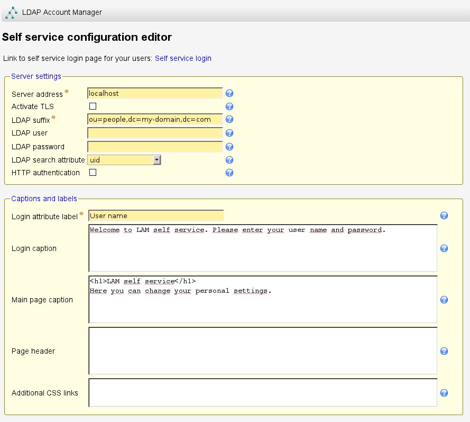Toggle the HTTP authentication checkbox
This screenshot has height=422, width=470.
coord(93,173)
